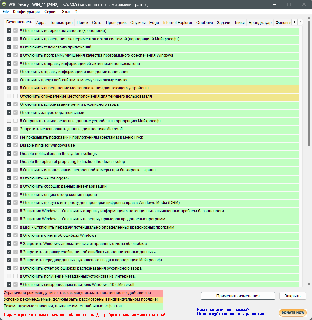The image size is (312, 320).
Task: Click the yellow legend 'Условно рекомендуемые' text
Action: pos(81,299)
